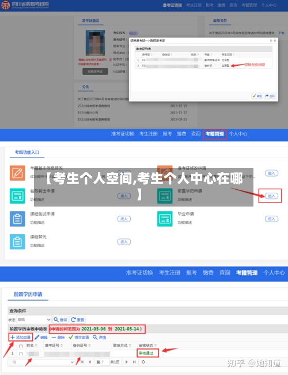Click 返回 in the 切换准考证 dialog
The image size is (288, 375).
[x=270, y=96]
